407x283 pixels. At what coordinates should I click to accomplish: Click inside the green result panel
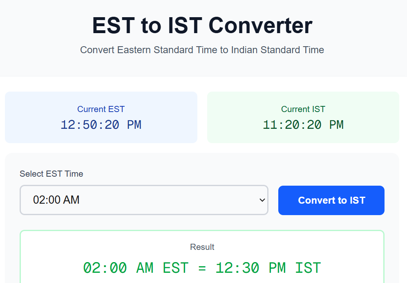click(202, 258)
